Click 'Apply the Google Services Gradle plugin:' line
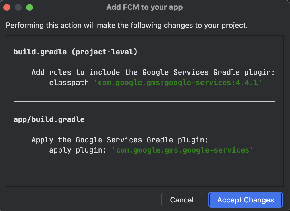290x211 pixels. pos(120,140)
